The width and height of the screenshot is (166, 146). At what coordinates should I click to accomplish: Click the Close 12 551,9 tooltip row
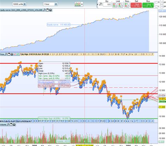click(54, 71)
